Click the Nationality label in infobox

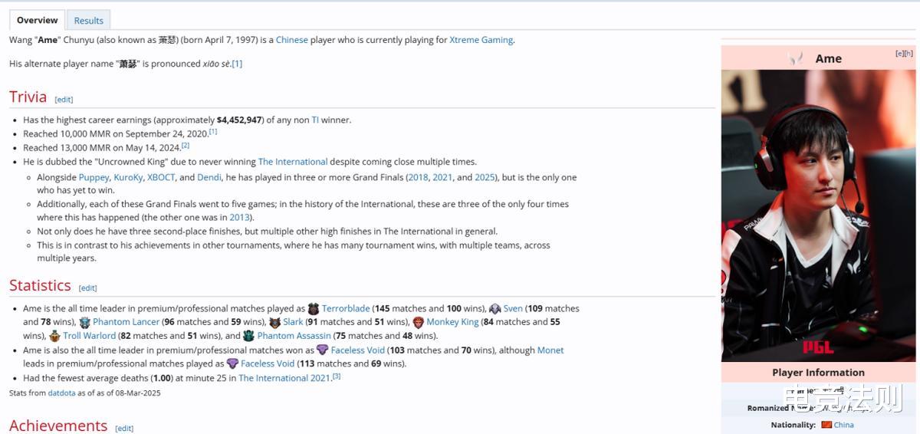(793, 425)
